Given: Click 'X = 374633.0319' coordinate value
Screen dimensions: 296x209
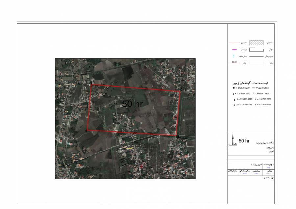Looking at the screenshot, I should click(244, 99).
